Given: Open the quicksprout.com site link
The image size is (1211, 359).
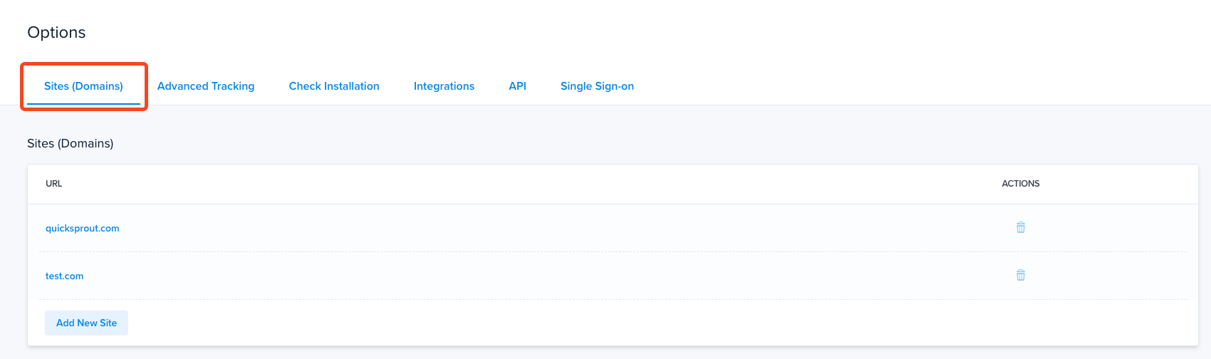Looking at the screenshot, I should 83,229.
